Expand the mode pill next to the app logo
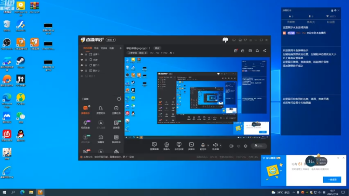 (x=111, y=40)
